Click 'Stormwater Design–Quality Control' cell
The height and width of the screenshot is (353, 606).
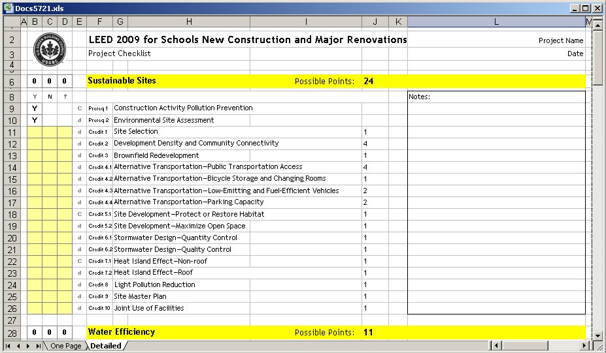pyautogui.click(x=173, y=249)
